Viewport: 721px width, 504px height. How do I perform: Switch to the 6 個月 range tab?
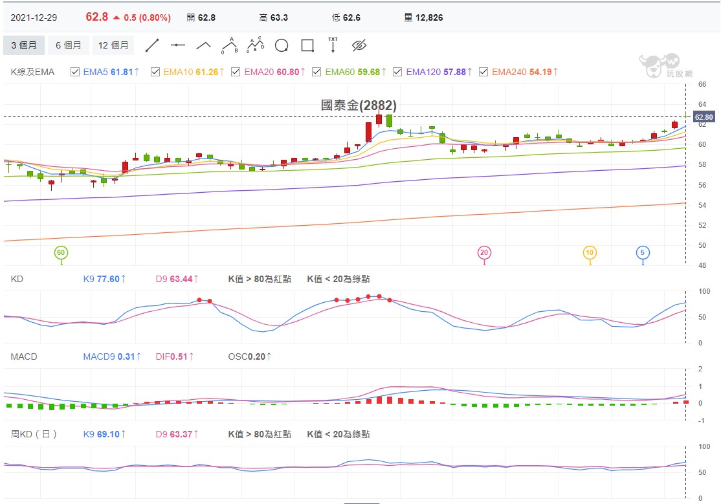[x=68, y=45]
